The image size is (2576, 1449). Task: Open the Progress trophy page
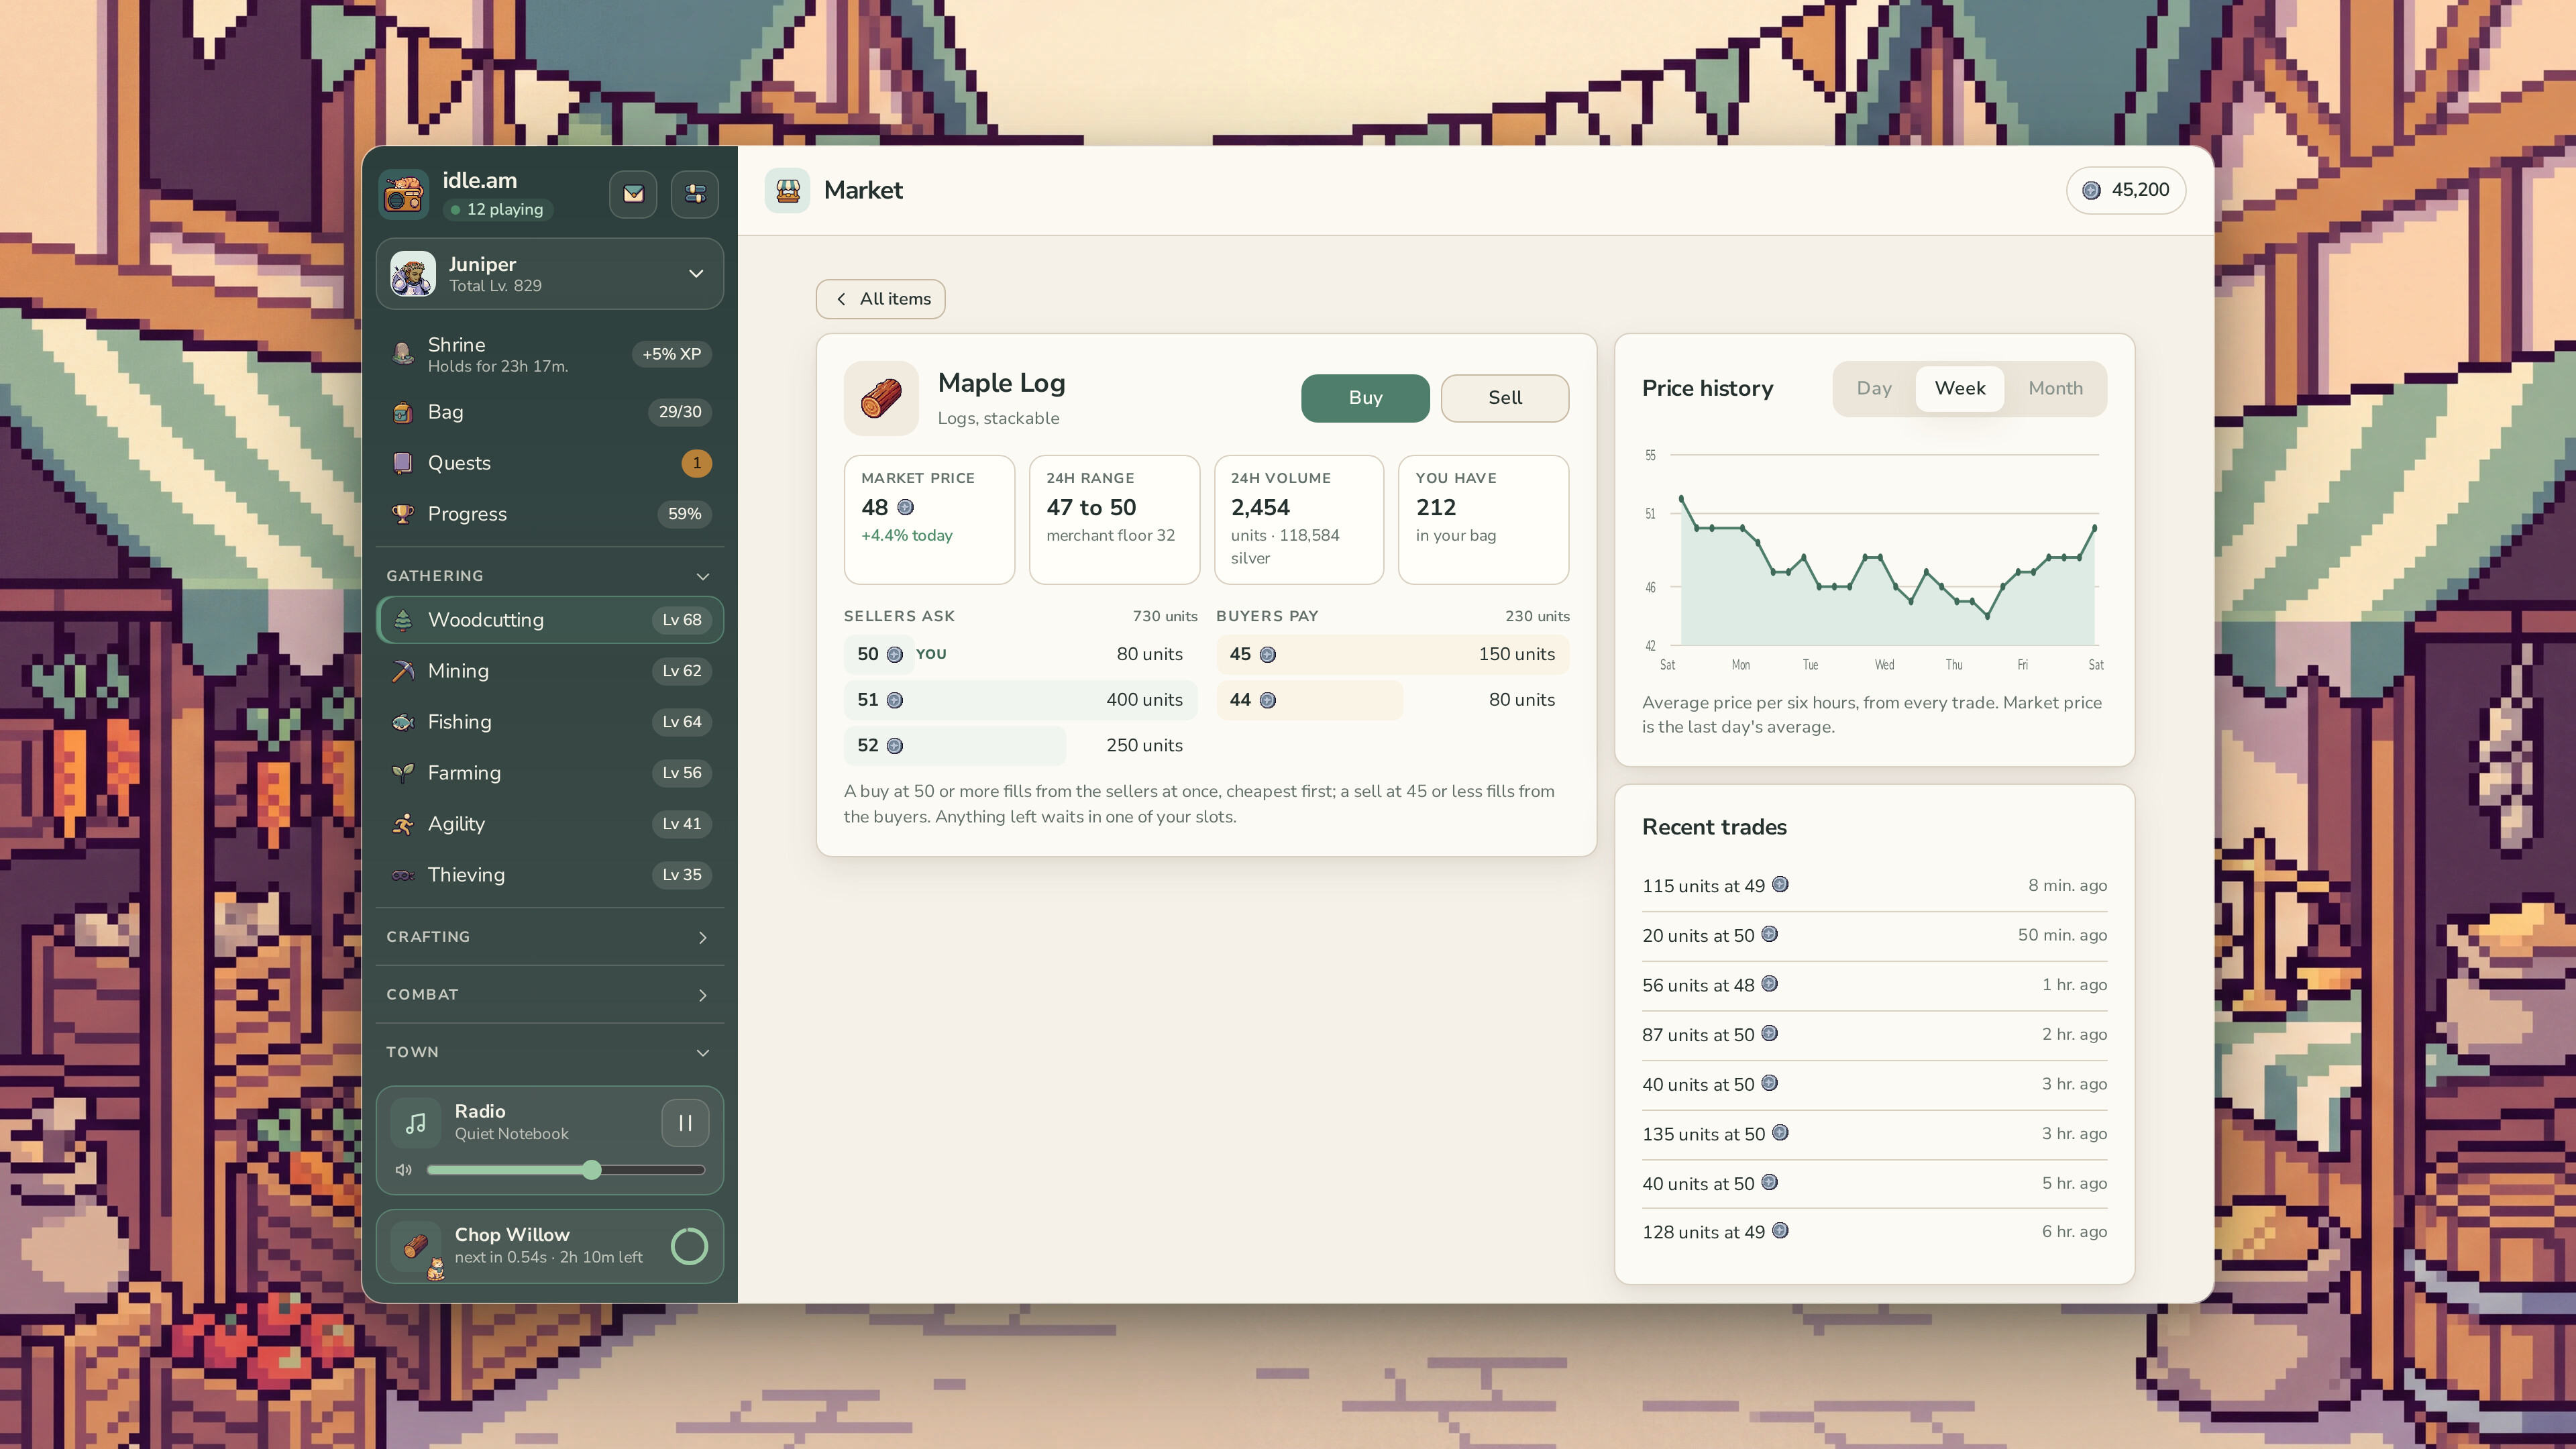(x=549, y=514)
